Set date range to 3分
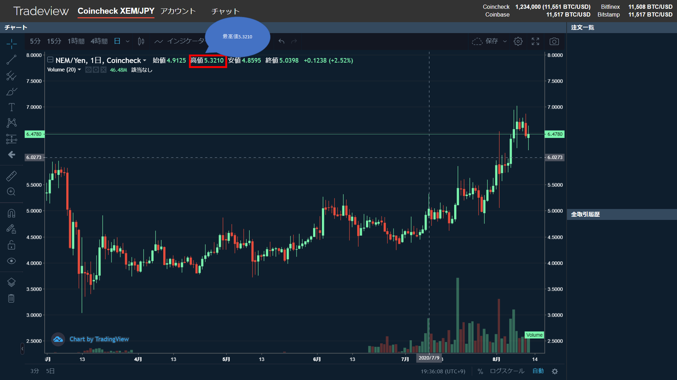Image resolution: width=677 pixels, height=380 pixels. (35, 371)
